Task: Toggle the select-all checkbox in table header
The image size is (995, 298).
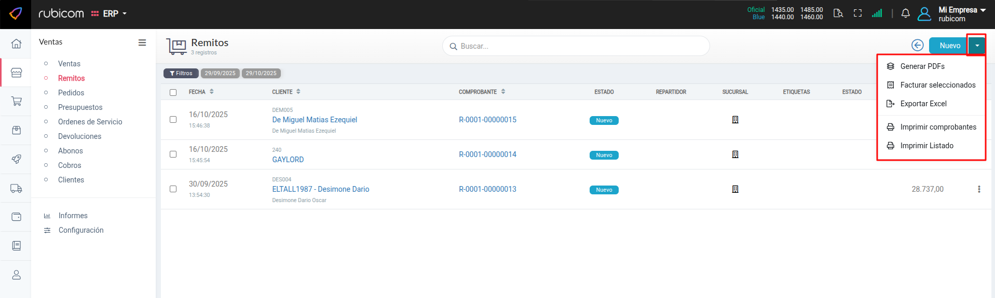Action: [173, 92]
